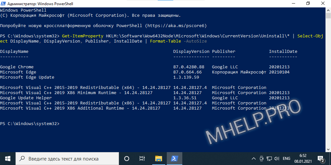The height and width of the screenshot is (165, 331).
Task: Click the Microsoft Edge row name
Action: pyautogui.click(x=18, y=72)
